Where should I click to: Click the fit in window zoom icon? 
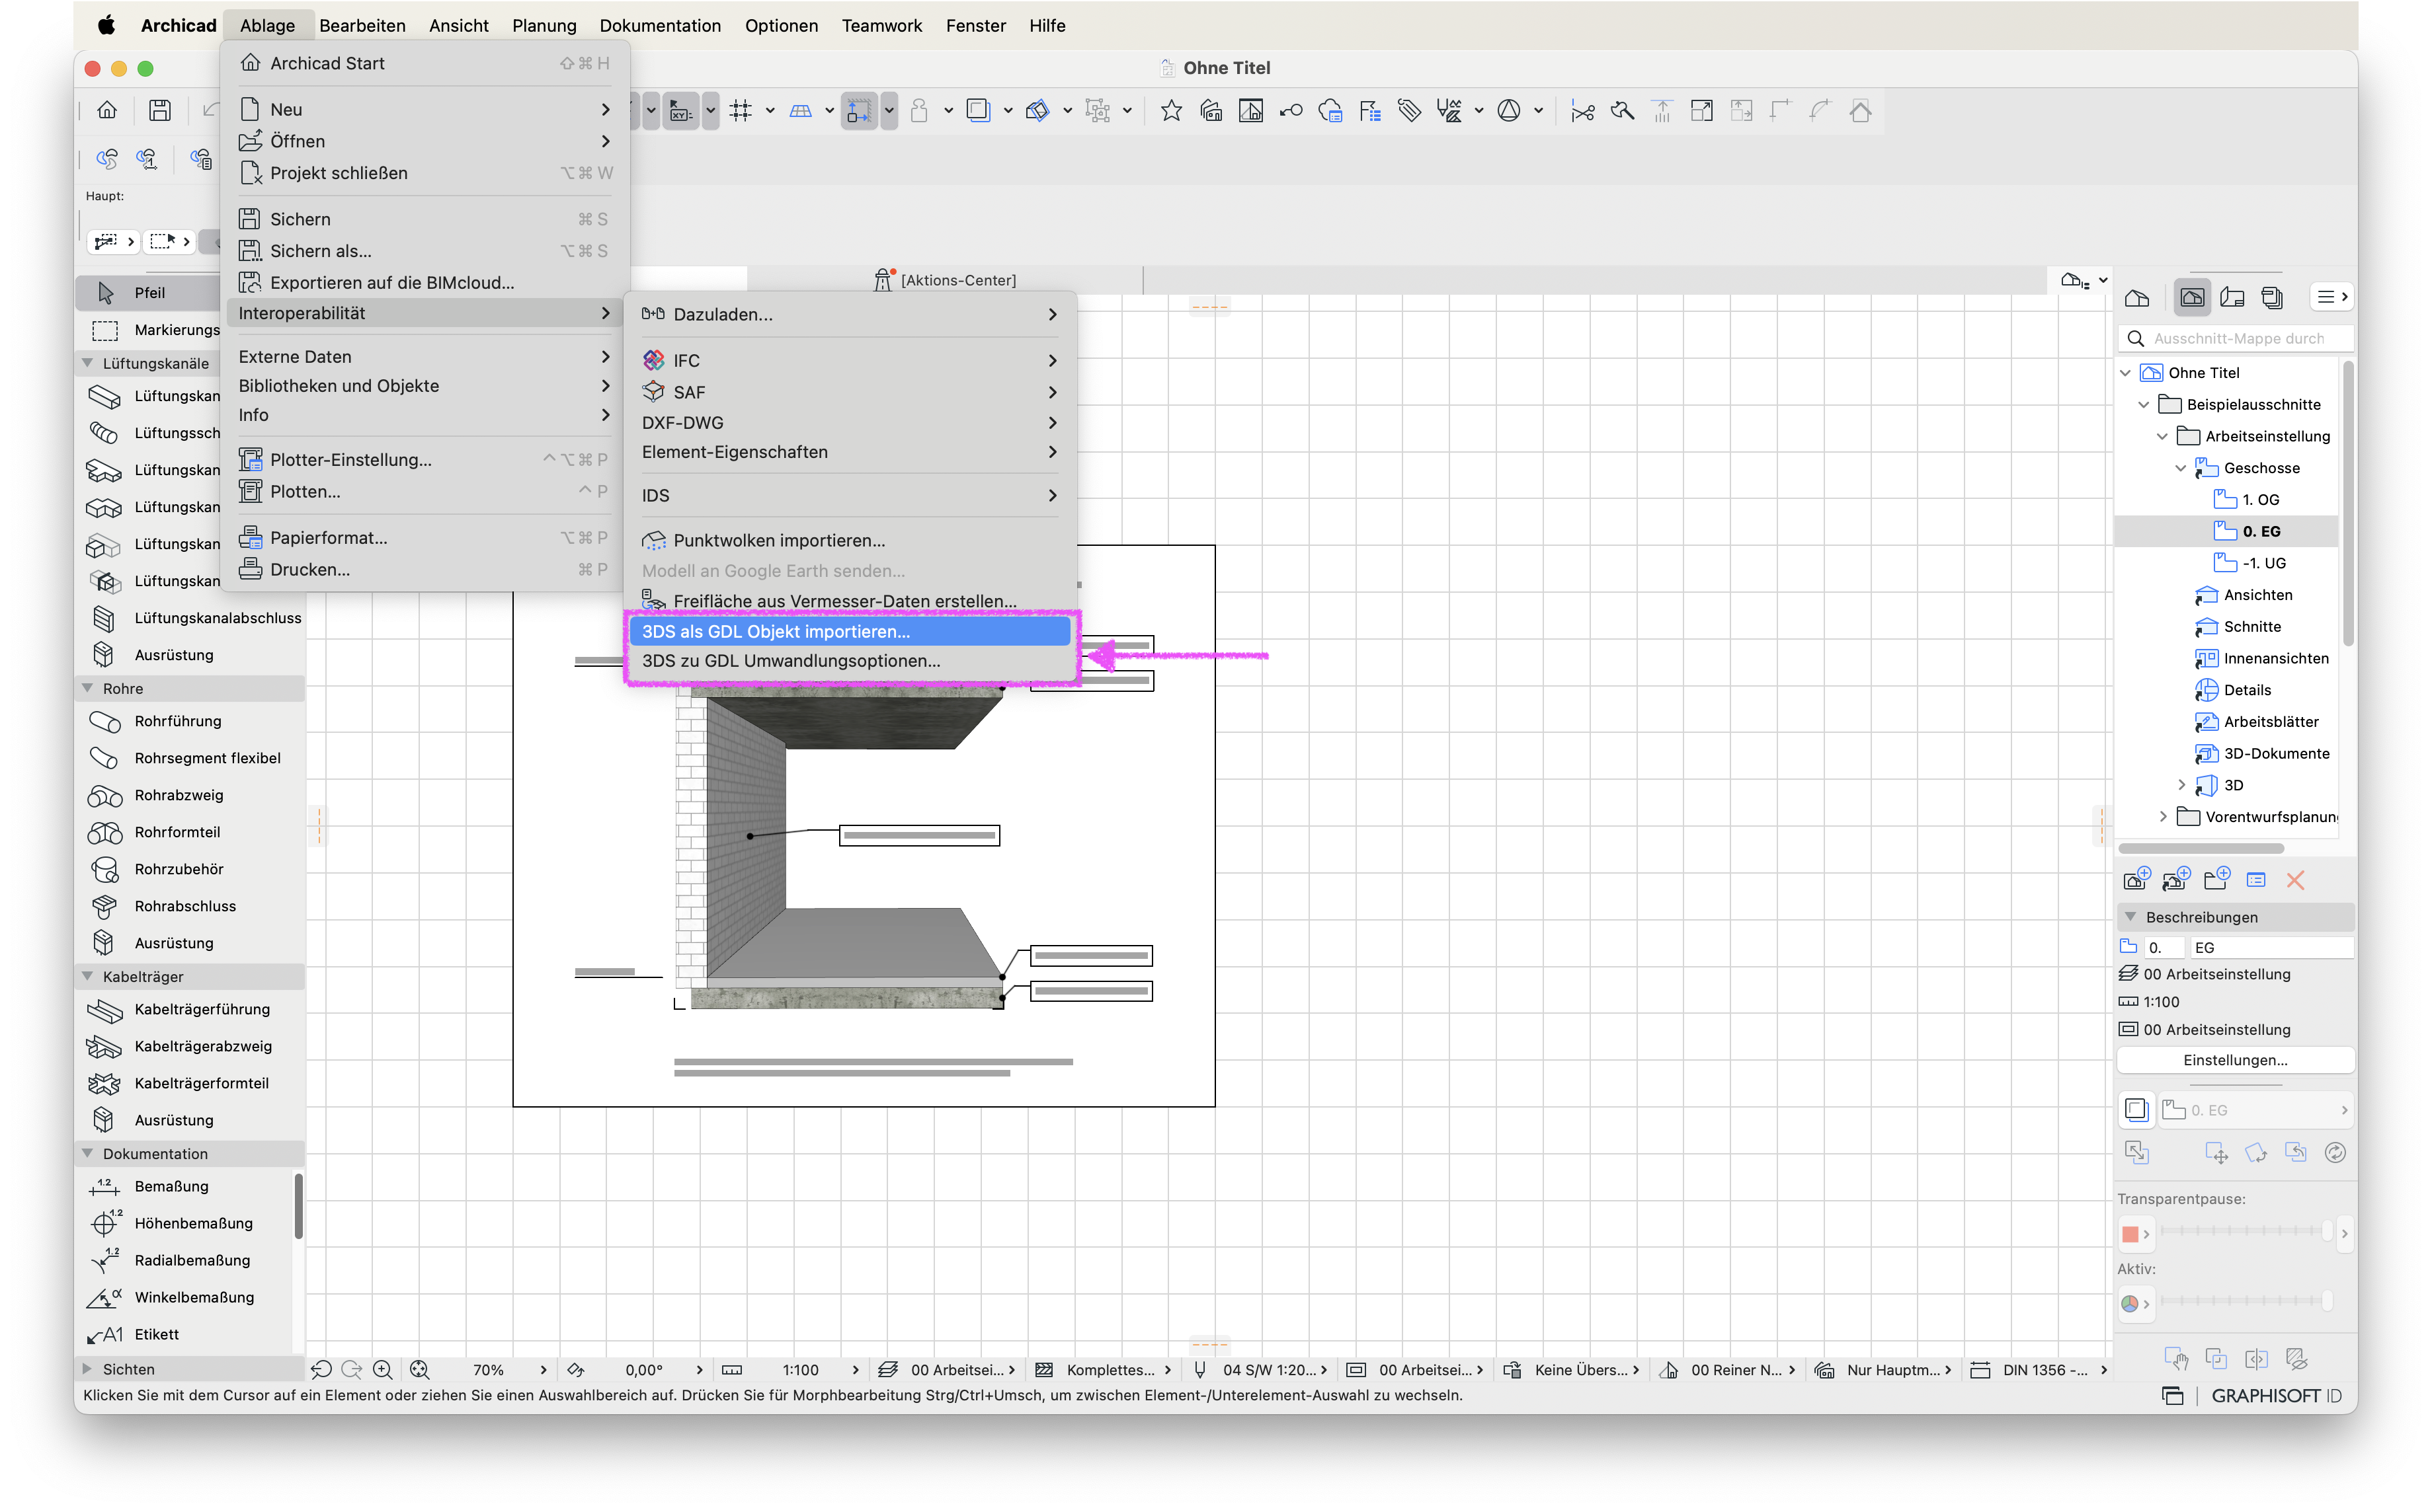pyautogui.click(x=420, y=1370)
